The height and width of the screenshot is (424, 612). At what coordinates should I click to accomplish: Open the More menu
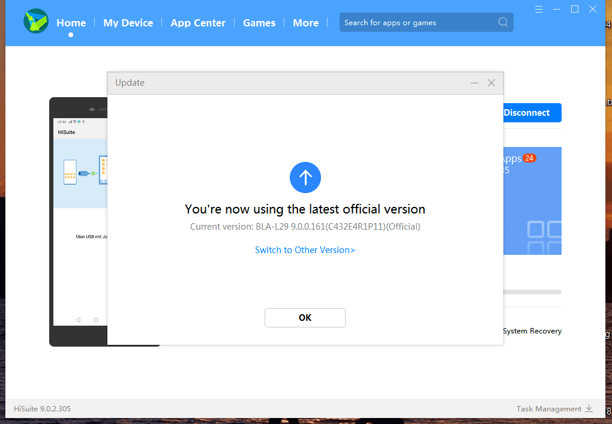(305, 23)
